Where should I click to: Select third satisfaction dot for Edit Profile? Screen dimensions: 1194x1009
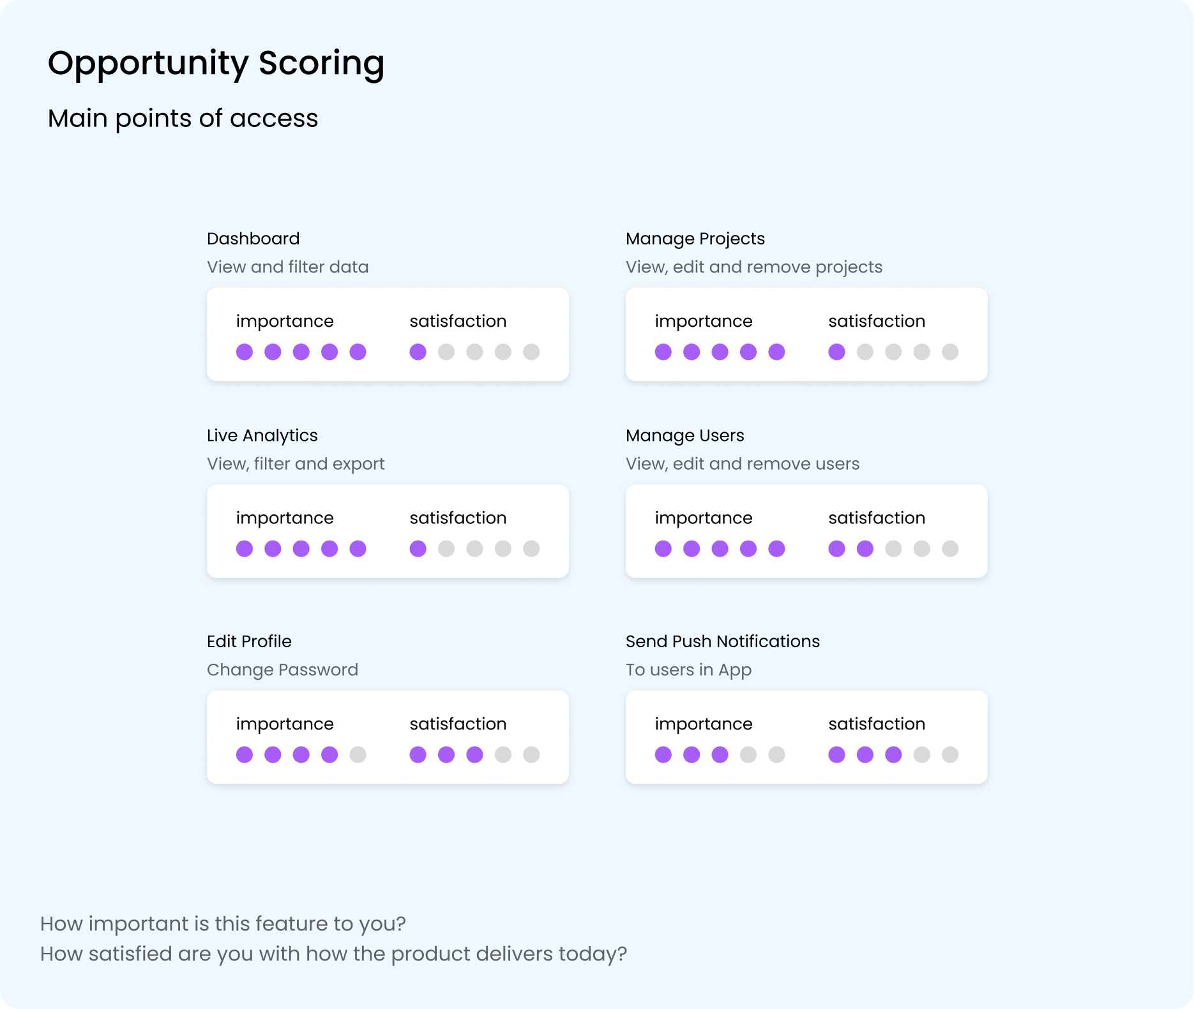(x=474, y=754)
